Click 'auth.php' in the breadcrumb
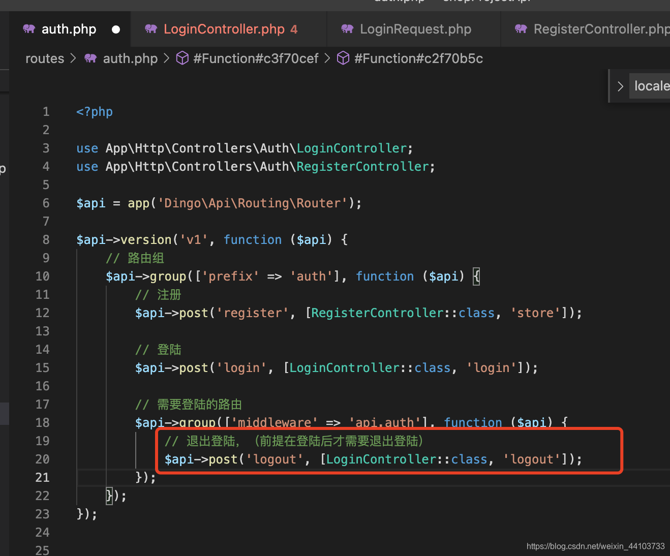This screenshot has height=556, width=670. click(x=130, y=58)
